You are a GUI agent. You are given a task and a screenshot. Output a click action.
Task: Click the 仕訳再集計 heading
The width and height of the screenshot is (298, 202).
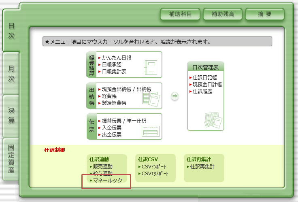(199, 159)
